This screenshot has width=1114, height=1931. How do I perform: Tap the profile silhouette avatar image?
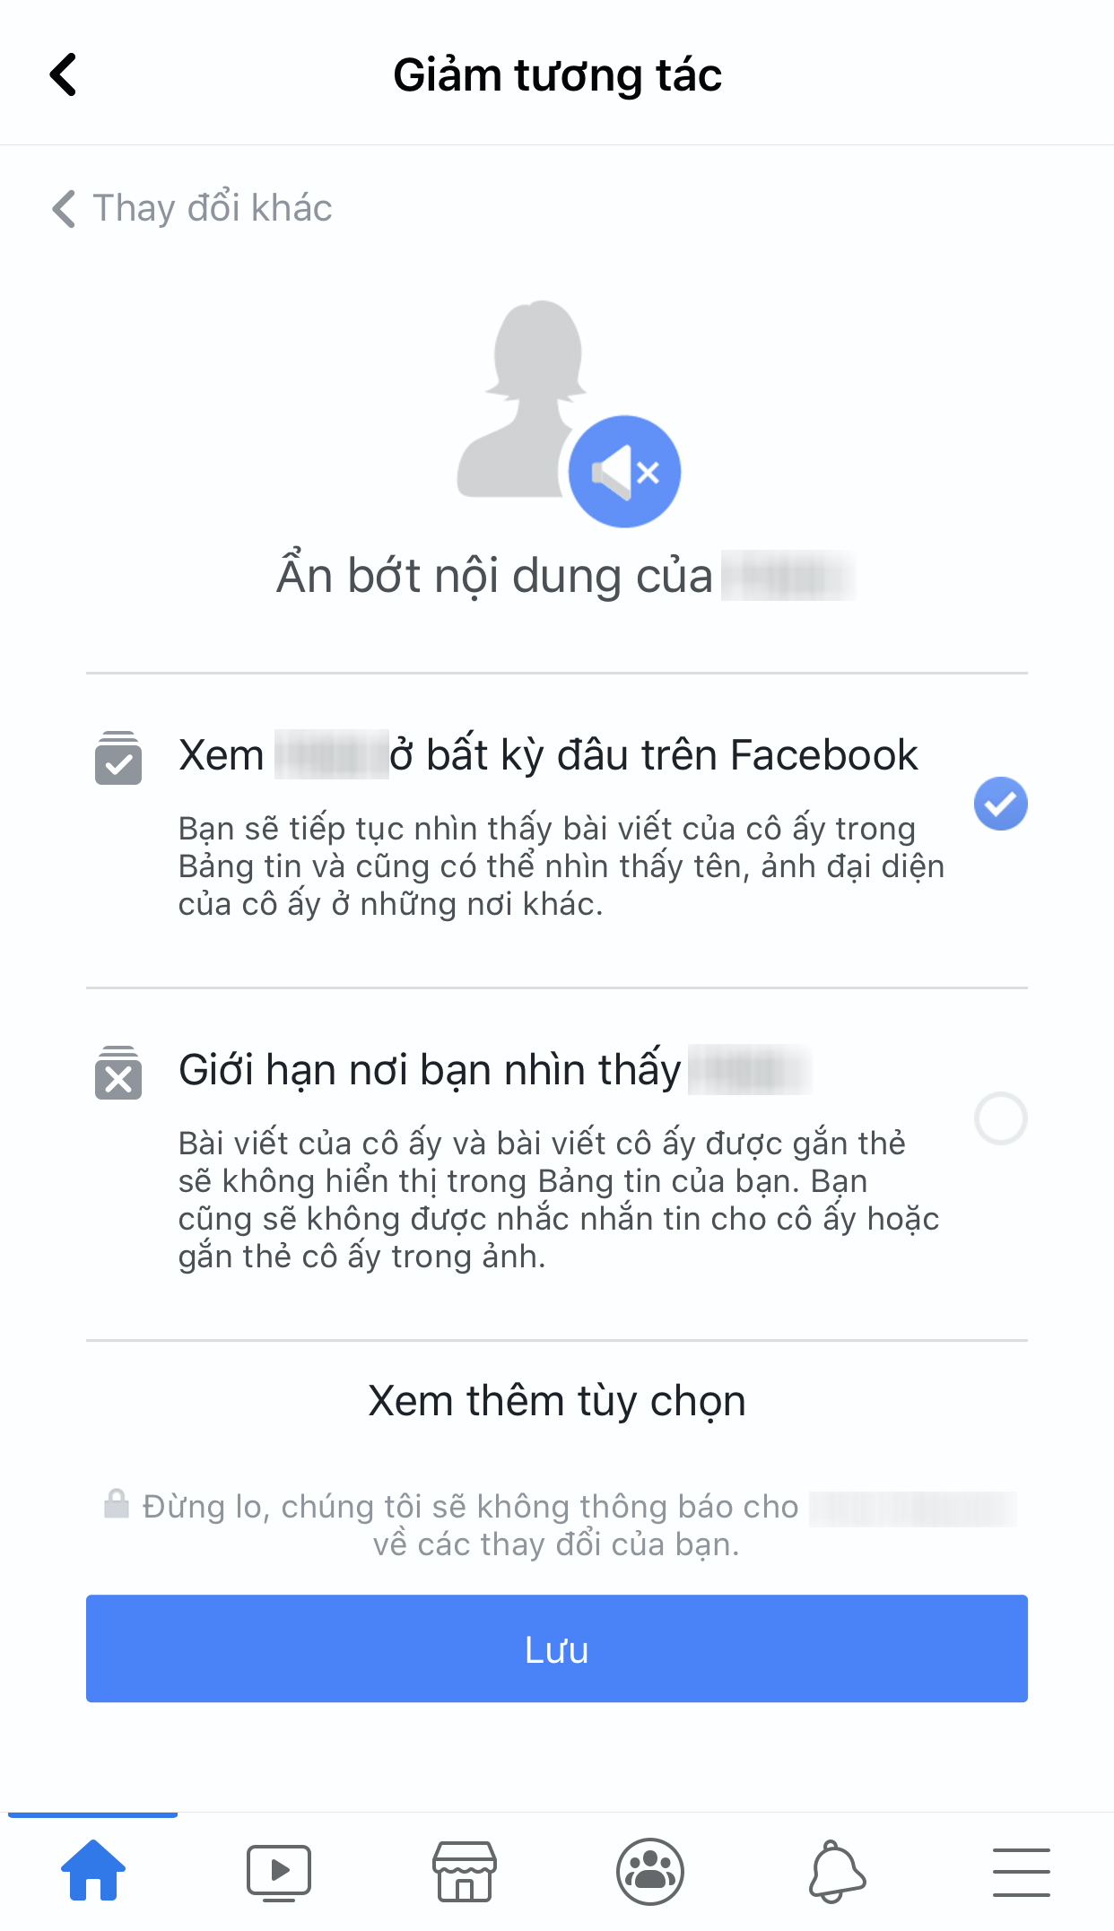523,398
